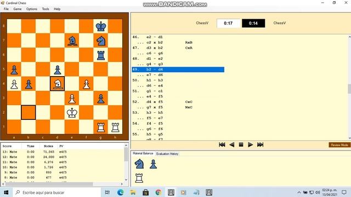Show hidden system tray icons
Image resolution: width=351 pixels, height=197 pixels.
[299, 192]
